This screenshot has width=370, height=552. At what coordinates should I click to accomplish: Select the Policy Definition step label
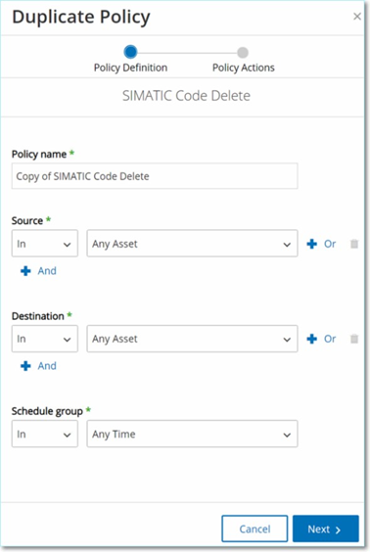click(130, 68)
